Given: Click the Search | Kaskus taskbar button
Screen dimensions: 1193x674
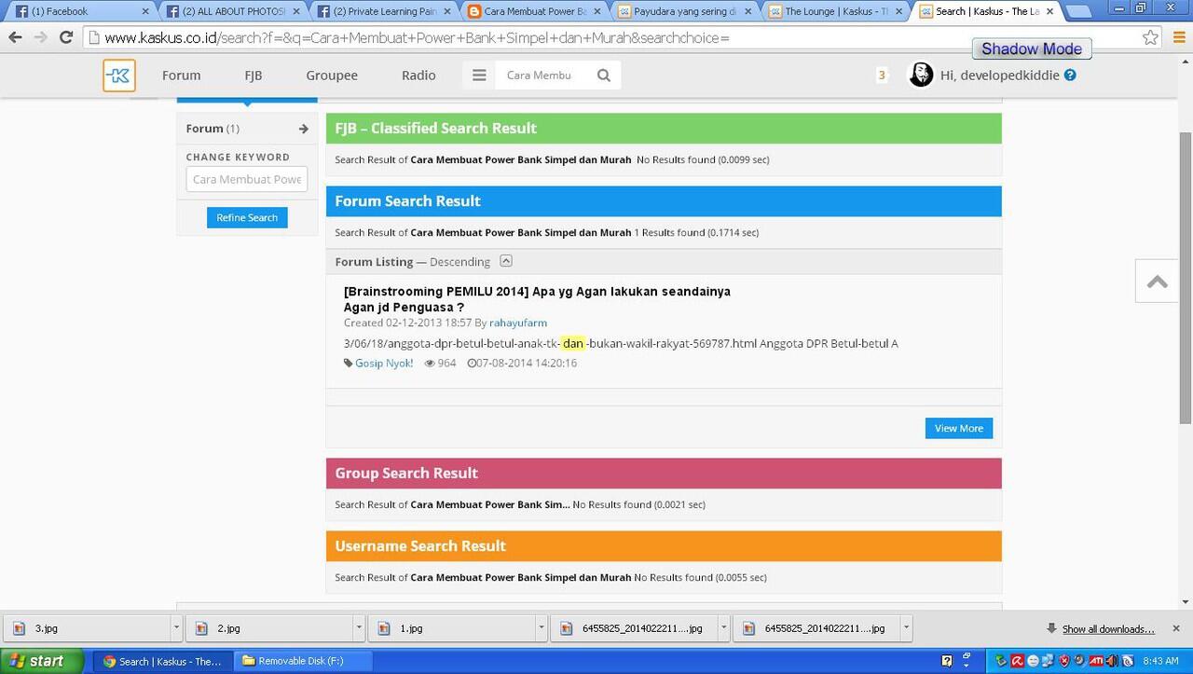Looking at the screenshot, I should 163,661.
